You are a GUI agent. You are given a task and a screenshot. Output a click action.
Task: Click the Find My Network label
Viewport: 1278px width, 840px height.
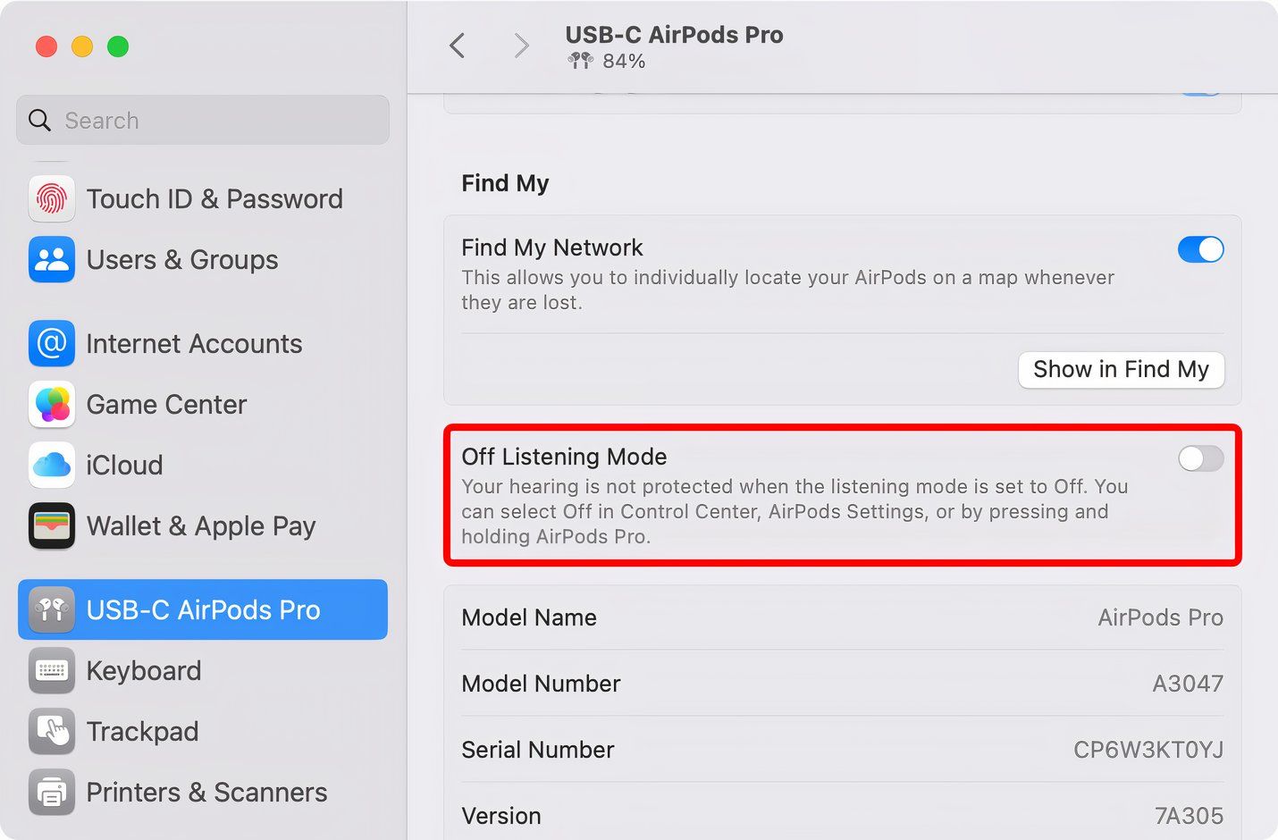click(551, 248)
